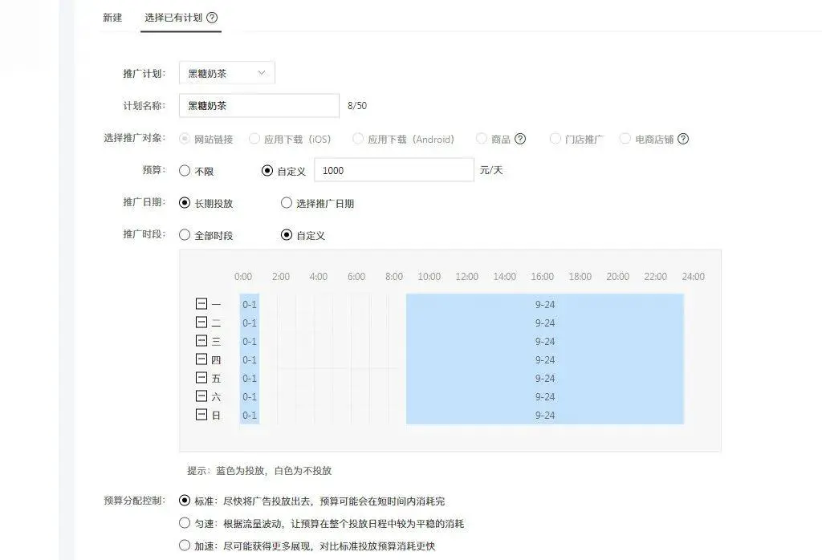Viewport: 822px width, 560px height.
Task: Toggle the minus box for 六 (Saturday)
Action: [201, 396]
